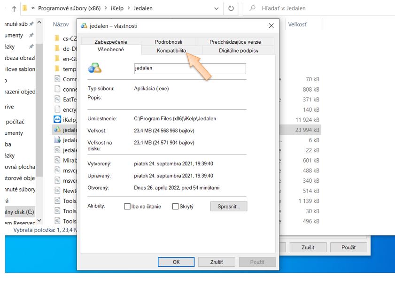This screenshot has width=395, height=294.
Task: Select the EatTe file icon in list
Action: [x=58, y=99]
